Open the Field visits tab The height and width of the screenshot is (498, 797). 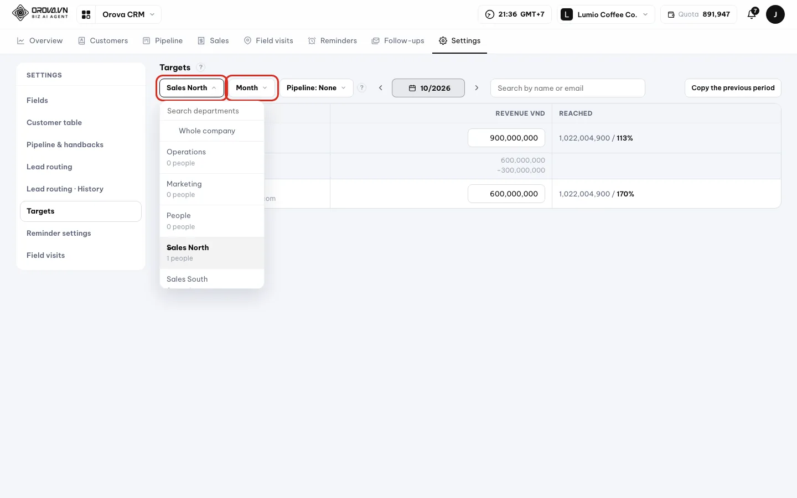(269, 41)
